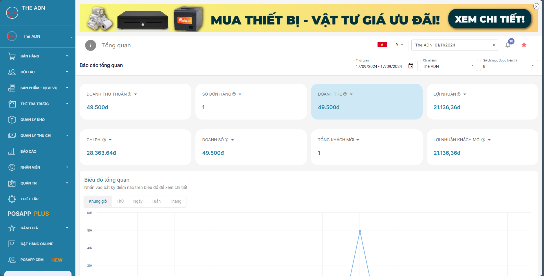
Task: Switch to the Ngày chart tab
Action: coord(138,201)
